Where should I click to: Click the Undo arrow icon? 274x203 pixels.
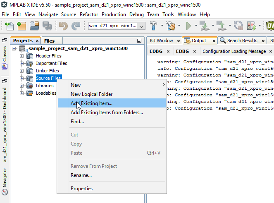[63, 26]
